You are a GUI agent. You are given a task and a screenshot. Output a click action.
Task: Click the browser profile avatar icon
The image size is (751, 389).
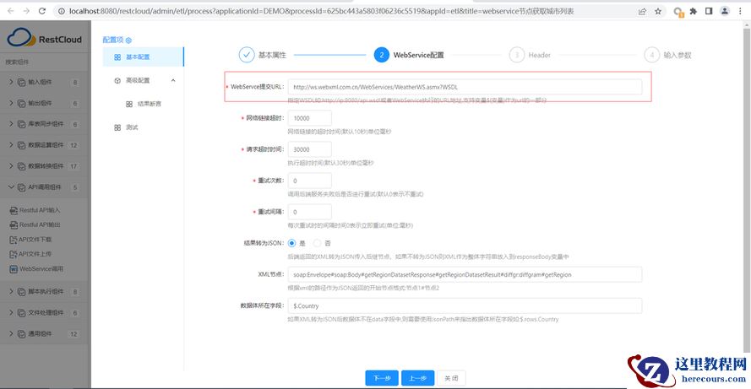tap(725, 11)
